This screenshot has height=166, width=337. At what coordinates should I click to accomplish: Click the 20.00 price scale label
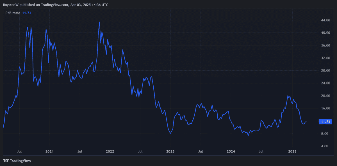click(x=325, y=96)
